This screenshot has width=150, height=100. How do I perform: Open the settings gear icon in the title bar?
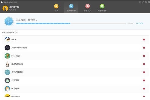(143, 2)
